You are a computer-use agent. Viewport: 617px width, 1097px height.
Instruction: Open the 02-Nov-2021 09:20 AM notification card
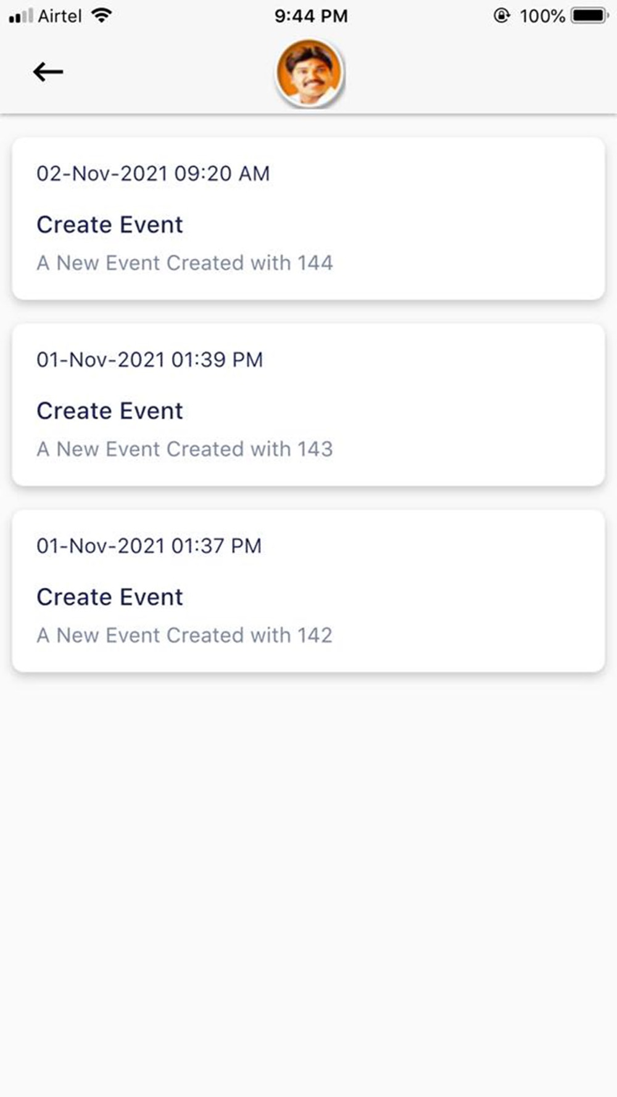point(308,218)
